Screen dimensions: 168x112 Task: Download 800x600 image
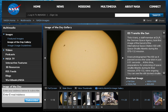(150, 84)
